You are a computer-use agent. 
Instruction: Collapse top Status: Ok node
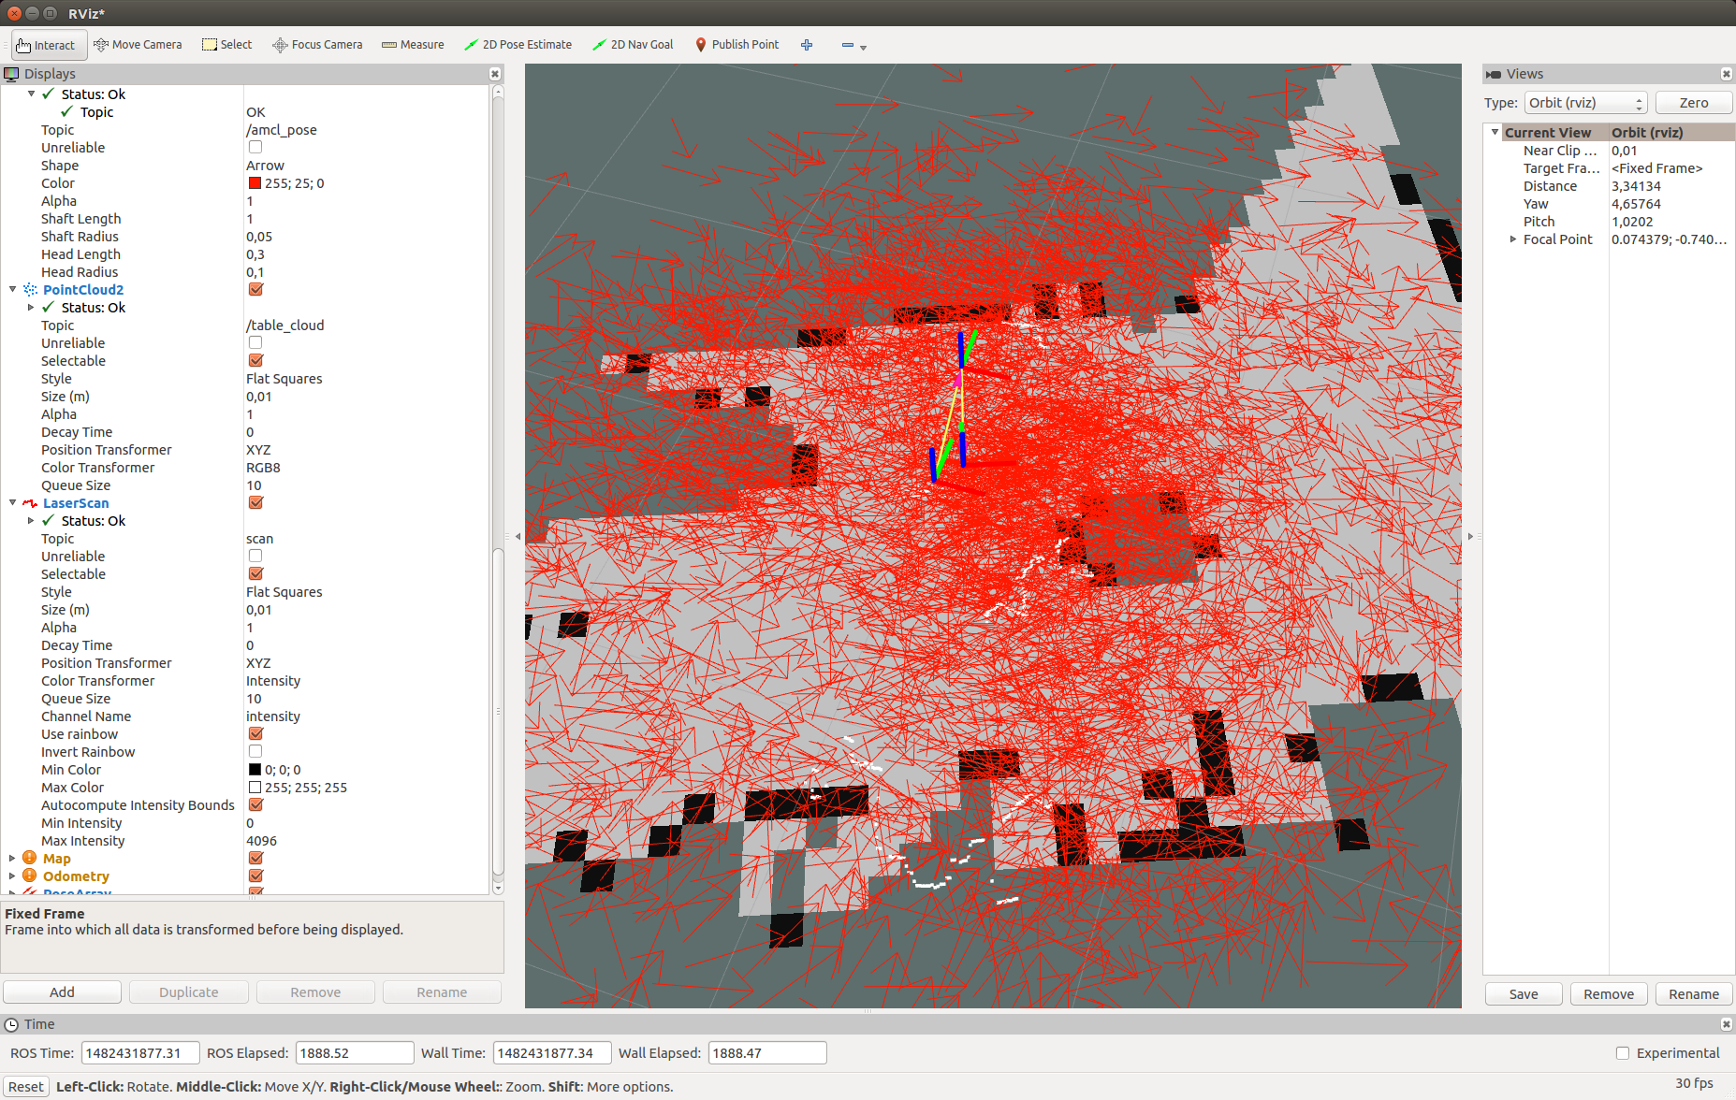pos(31,94)
